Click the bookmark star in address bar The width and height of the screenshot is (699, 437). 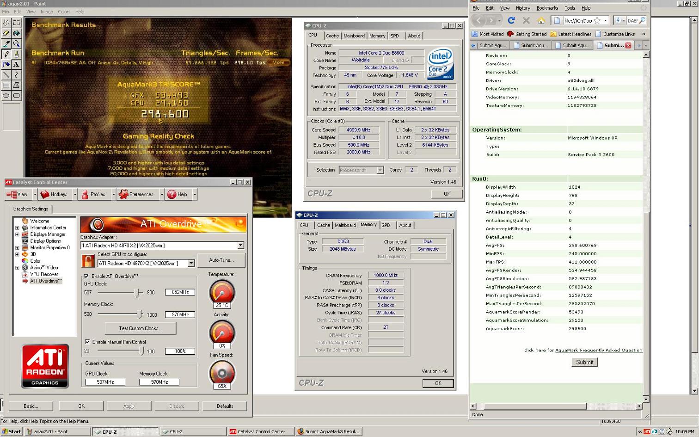(x=597, y=20)
